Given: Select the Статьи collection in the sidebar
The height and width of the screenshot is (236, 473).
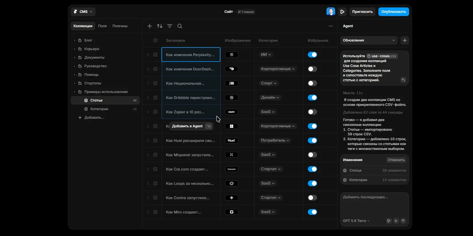Looking at the screenshot, I should tap(105, 100).
